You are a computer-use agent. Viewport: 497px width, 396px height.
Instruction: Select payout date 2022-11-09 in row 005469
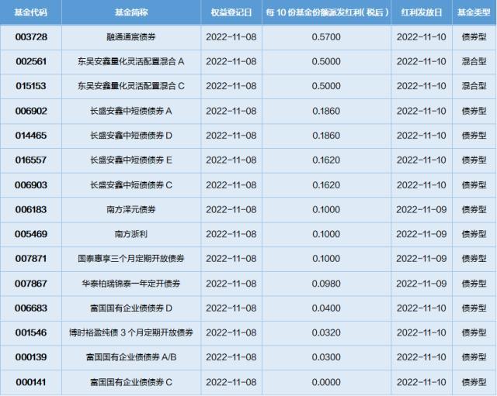click(422, 234)
